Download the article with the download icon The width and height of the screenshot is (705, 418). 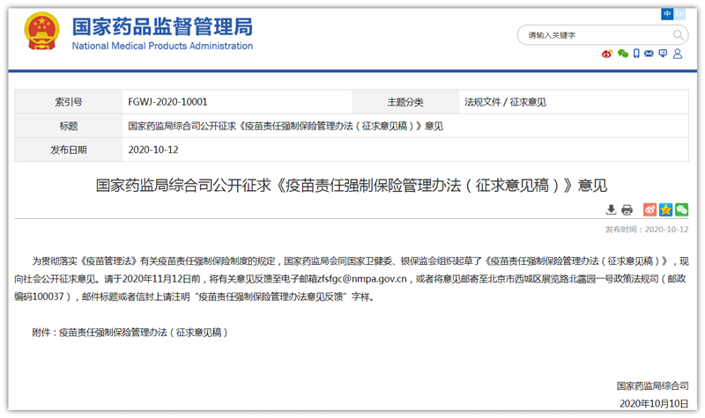click(x=611, y=209)
